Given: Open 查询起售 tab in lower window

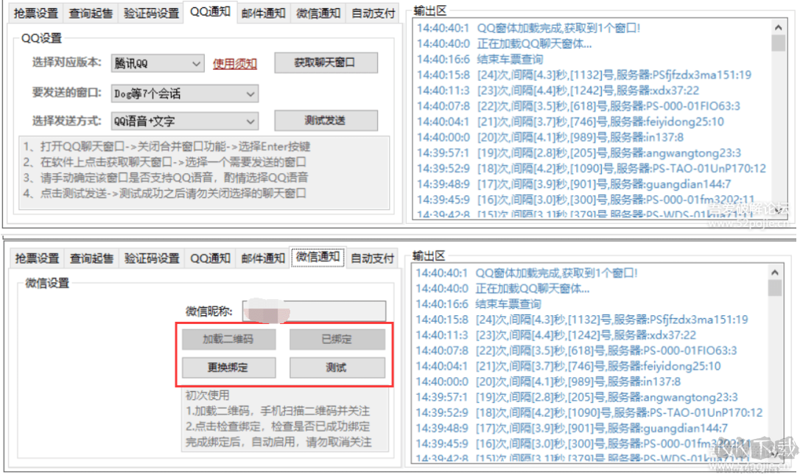Looking at the screenshot, I should tap(91, 258).
